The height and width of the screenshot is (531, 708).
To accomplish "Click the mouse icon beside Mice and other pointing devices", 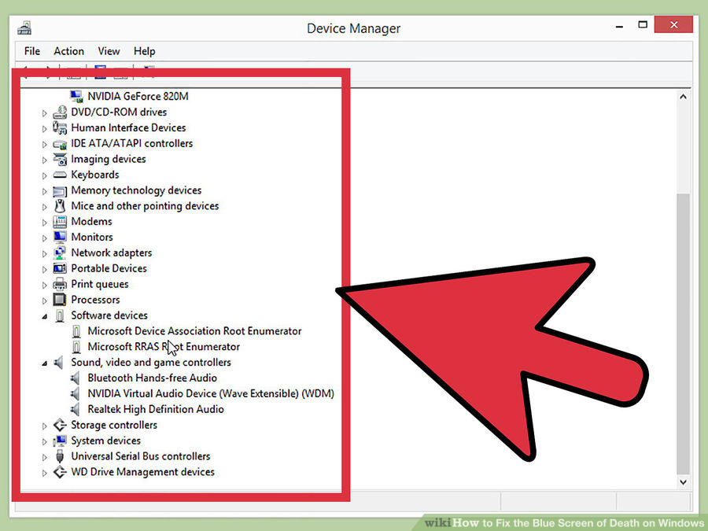I will coord(60,206).
